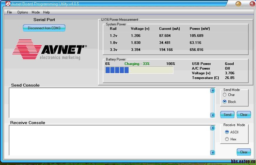256x165 pixels.
Task: Click the 1.2v rail voltage value 1.206
Action: [x=136, y=35]
